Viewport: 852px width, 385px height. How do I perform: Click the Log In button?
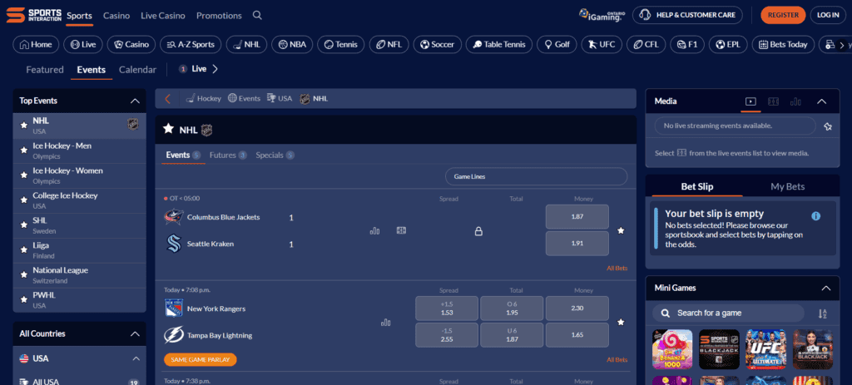[828, 15]
